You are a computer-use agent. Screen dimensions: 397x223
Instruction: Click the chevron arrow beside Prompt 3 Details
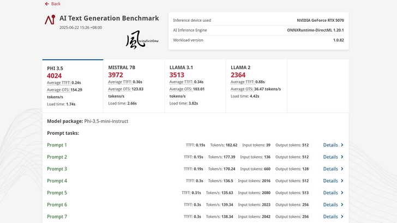pos(342,169)
